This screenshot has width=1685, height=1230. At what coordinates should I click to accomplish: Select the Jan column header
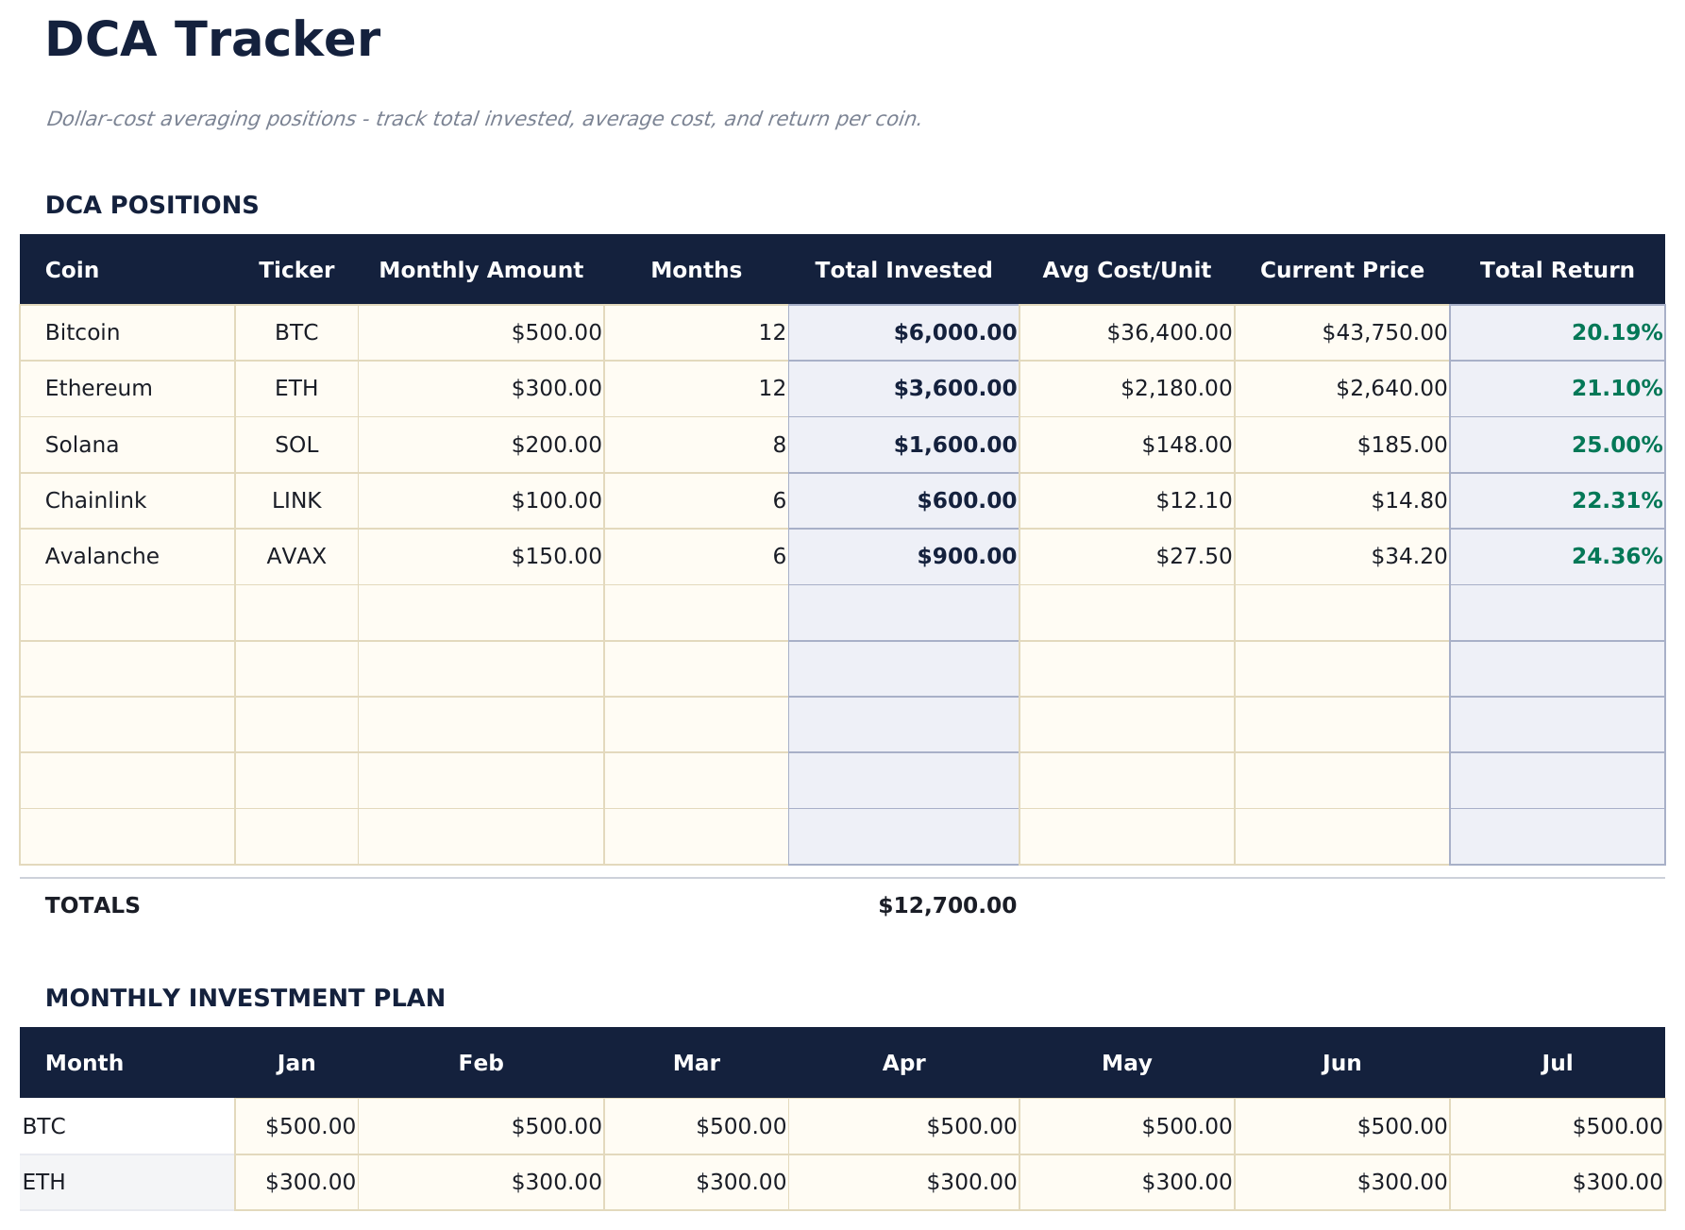[295, 1062]
